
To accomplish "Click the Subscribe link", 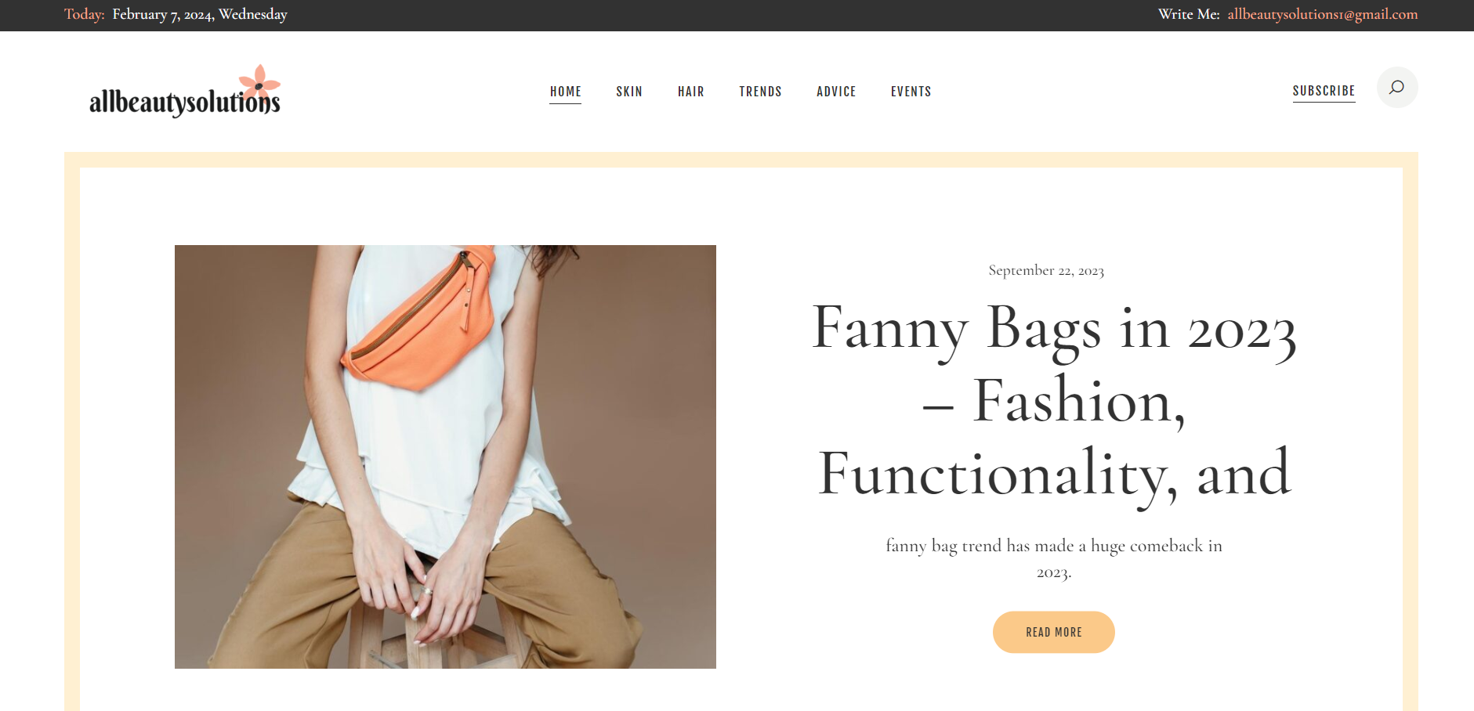I will (x=1324, y=91).
